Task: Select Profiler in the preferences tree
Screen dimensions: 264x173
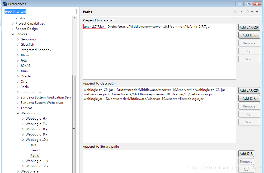Action: pyautogui.click(x=21, y=18)
